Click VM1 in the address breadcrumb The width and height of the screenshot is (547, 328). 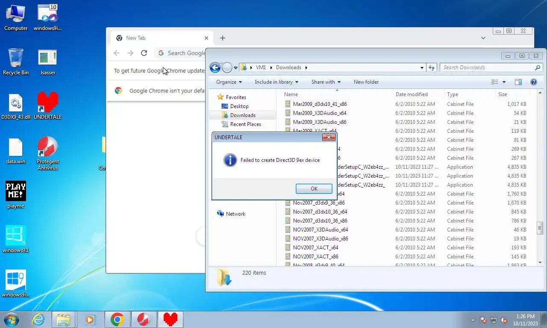click(x=261, y=67)
